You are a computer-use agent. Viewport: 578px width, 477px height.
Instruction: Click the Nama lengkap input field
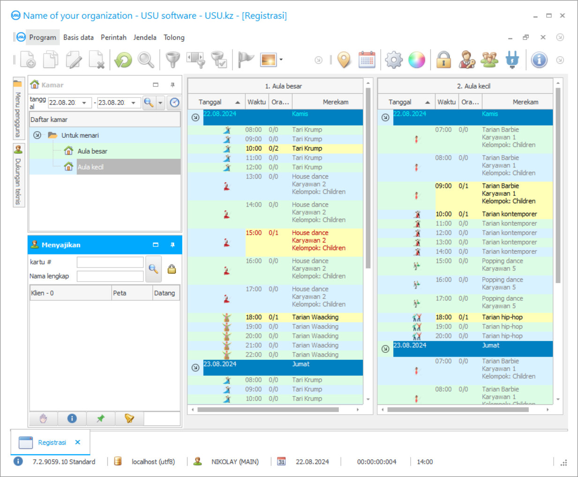[110, 276]
